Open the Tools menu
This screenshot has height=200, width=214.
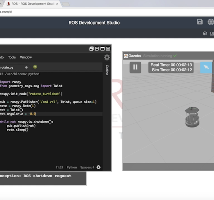[12, 57]
